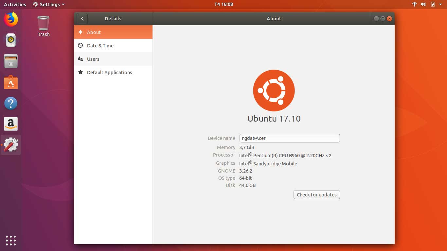Select Default Applications in the sidebar
This screenshot has width=447, height=251.
[110, 72]
